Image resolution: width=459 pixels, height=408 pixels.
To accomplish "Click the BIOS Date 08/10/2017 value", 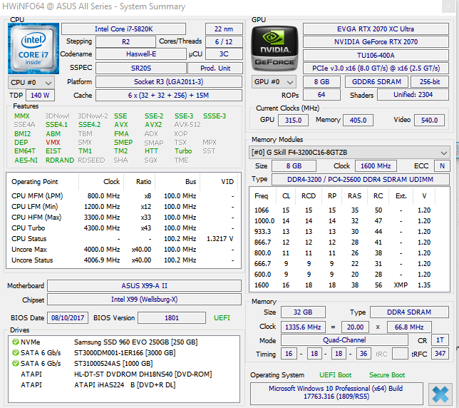I will [x=68, y=318].
